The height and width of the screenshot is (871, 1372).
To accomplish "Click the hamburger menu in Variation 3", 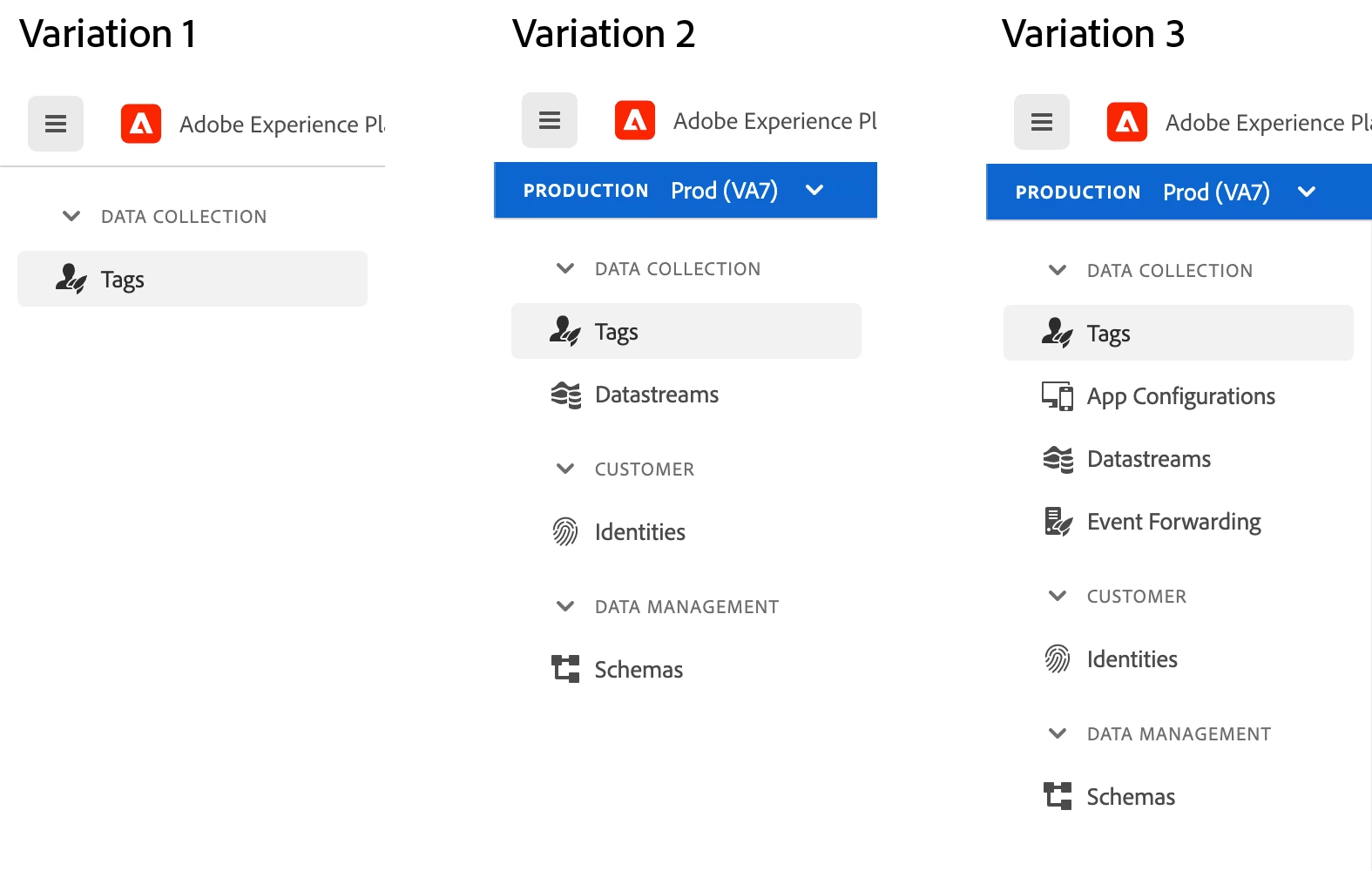I will coord(1042,122).
